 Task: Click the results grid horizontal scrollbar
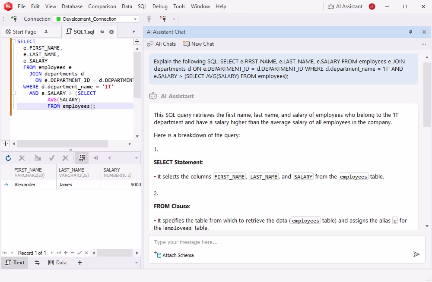tap(115, 253)
